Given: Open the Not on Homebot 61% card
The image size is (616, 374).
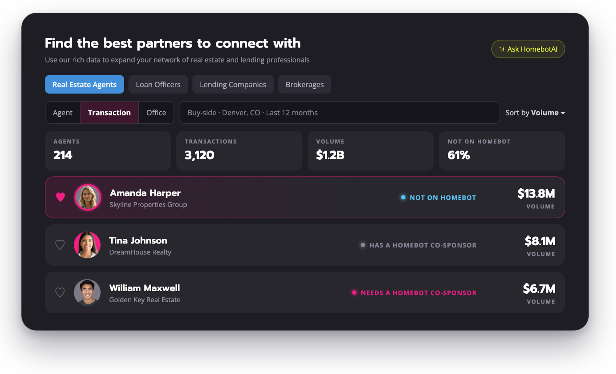Looking at the screenshot, I should (502, 151).
